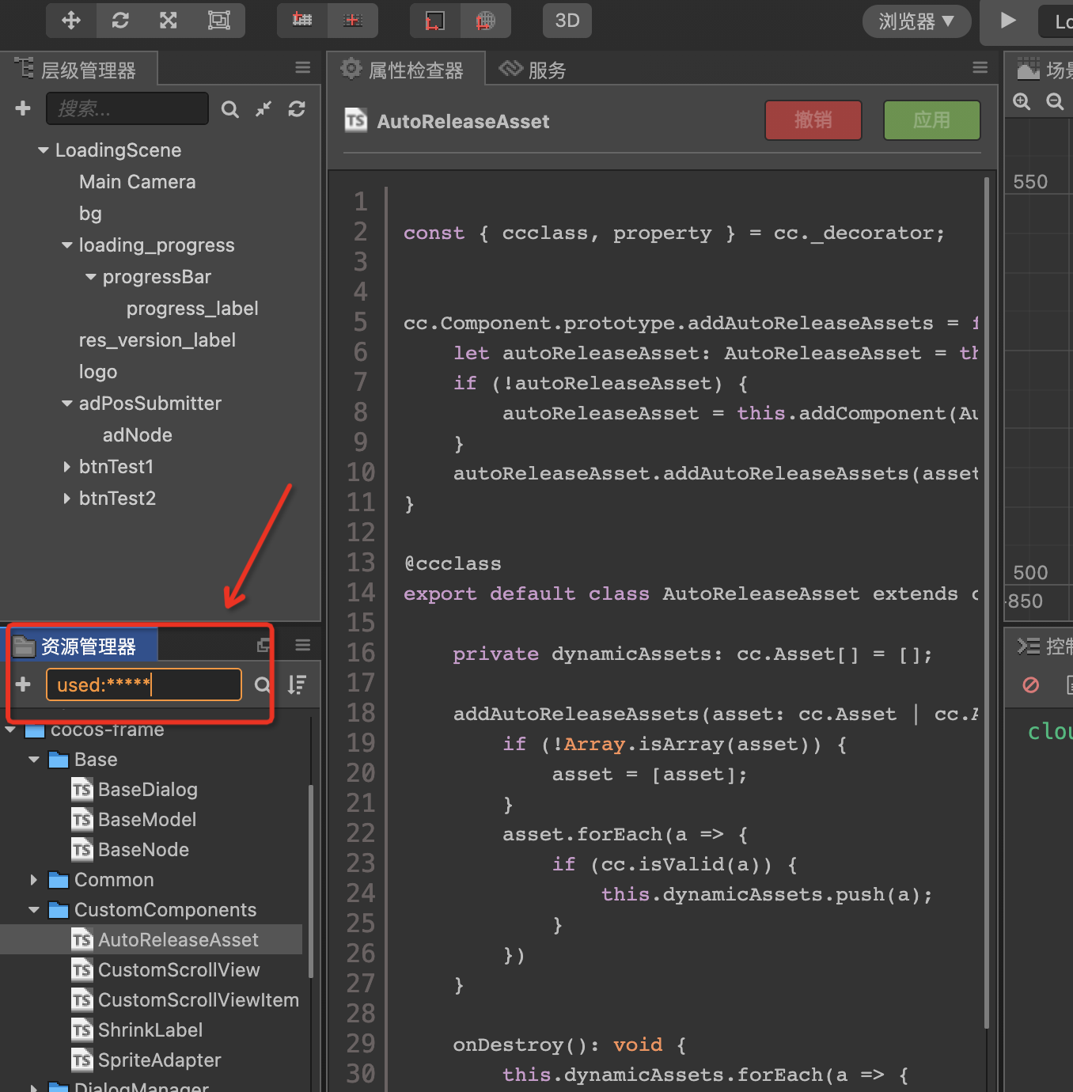The height and width of the screenshot is (1092, 1073).
Task: Switch to local coordinate mode
Action: click(435, 21)
